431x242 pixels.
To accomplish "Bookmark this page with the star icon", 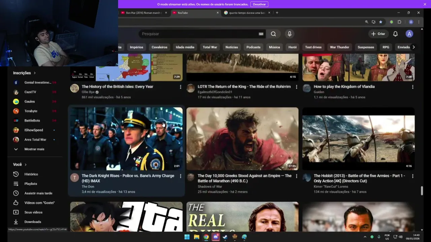I will (x=380, y=22).
